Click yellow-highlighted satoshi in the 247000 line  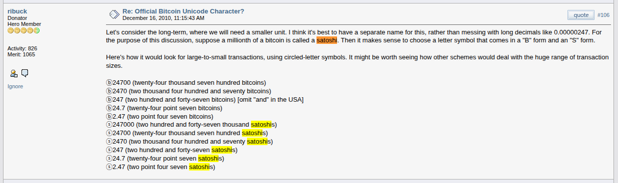coord(260,125)
